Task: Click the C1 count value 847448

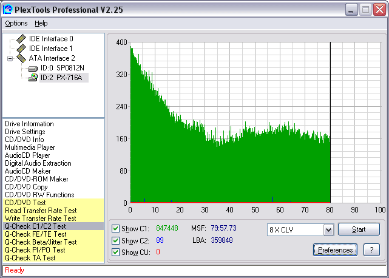Action: [x=167, y=228]
